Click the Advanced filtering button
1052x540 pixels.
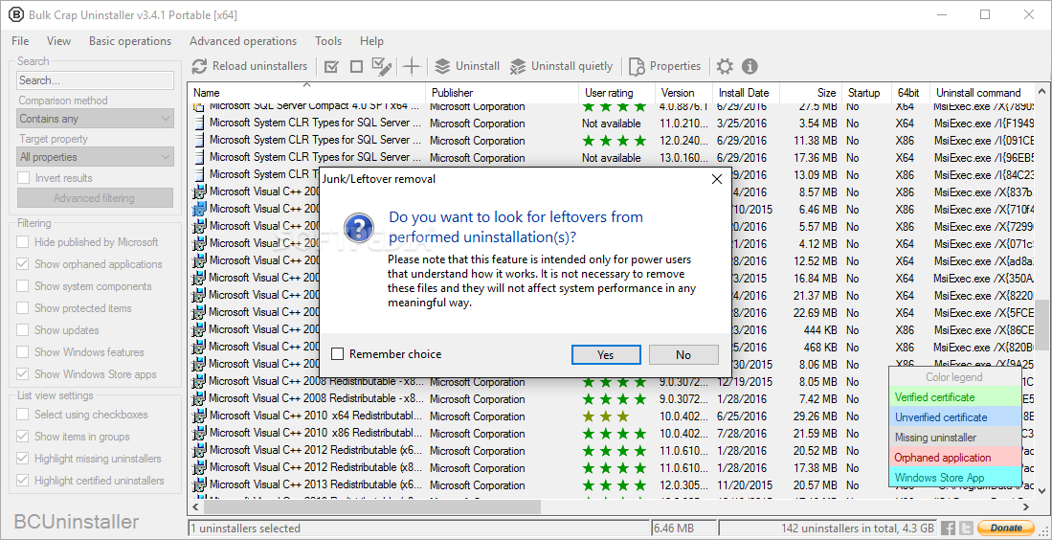(95, 198)
